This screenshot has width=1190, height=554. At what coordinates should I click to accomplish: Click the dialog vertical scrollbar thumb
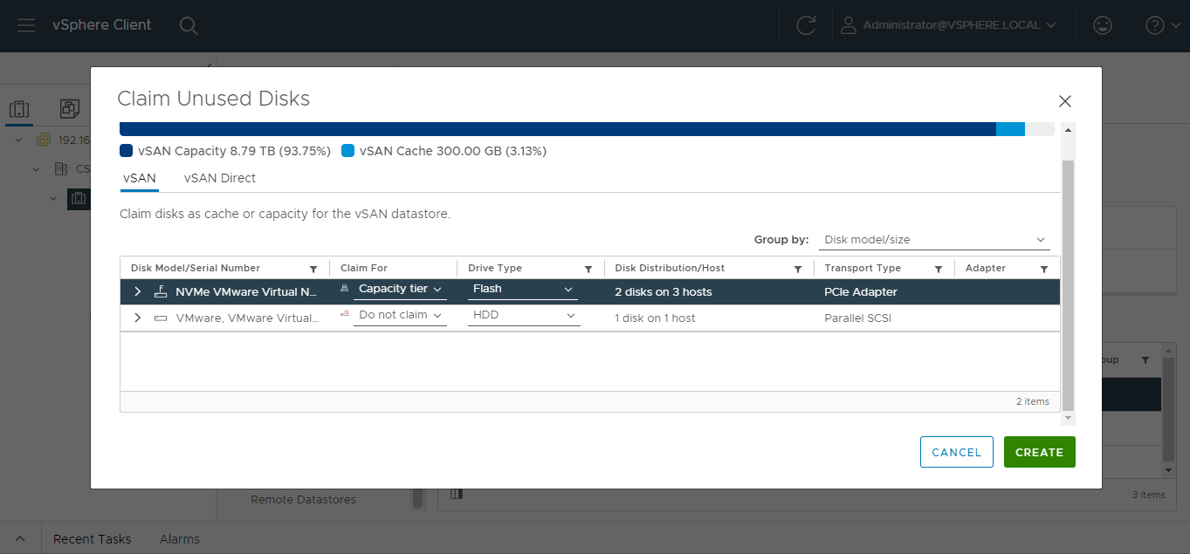pos(1068,284)
